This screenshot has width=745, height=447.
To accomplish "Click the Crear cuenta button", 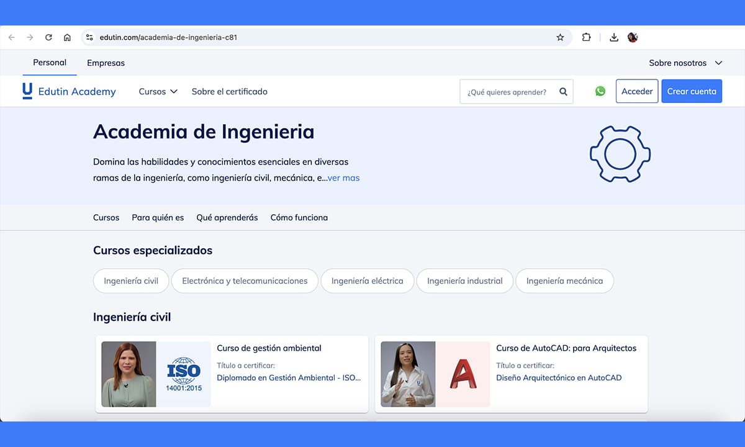I will tap(691, 91).
